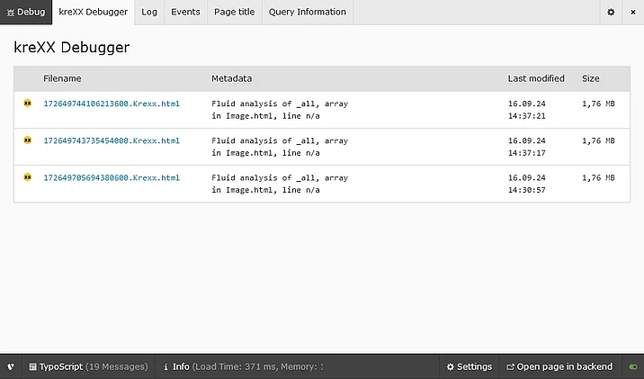
Task: Open file 172649705694380600.Krexx.html
Action: coord(112,177)
